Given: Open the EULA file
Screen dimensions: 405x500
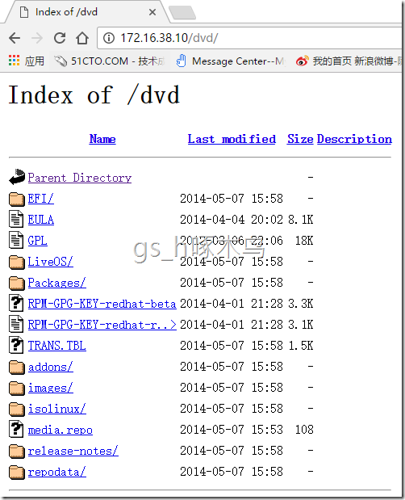Looking at the screenshot, I should click(x=41, y=220).
